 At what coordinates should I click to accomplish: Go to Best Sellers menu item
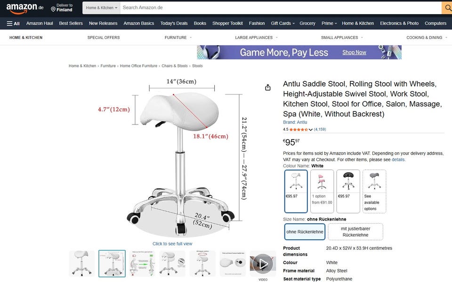tap(71, 23)
